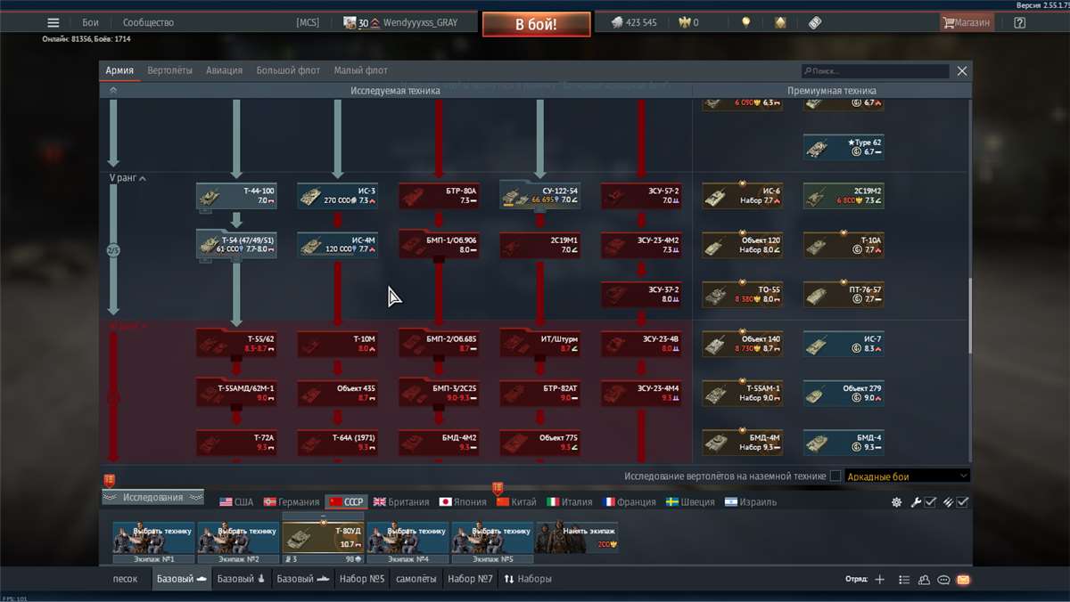Open the Бои menu
Image resolution: width=1070 pixels, height=602 pixels.
click(x=90, y=22)
